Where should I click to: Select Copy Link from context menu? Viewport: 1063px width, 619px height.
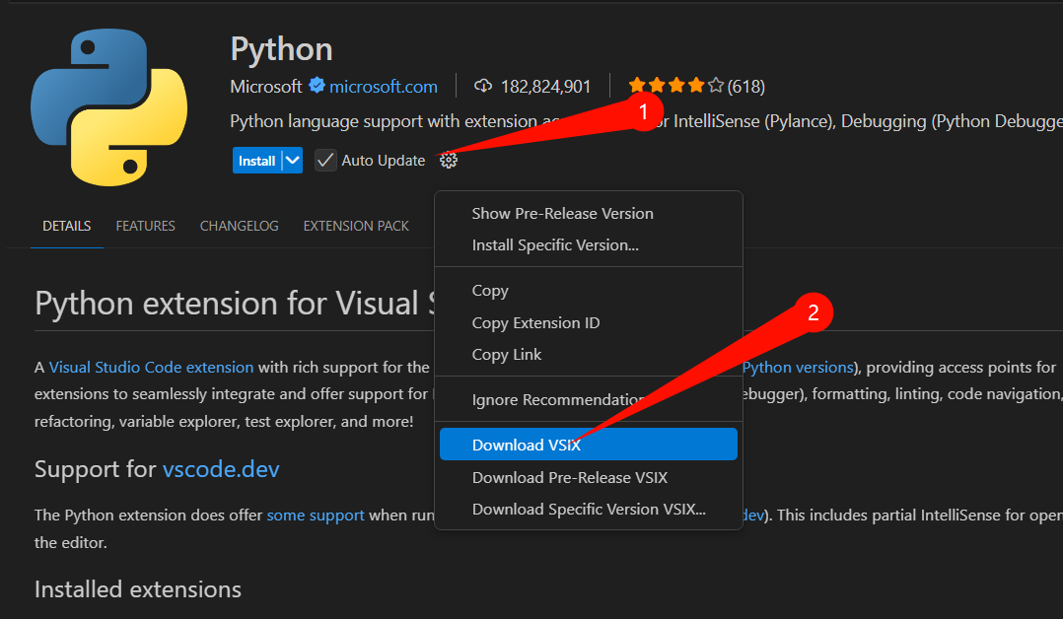589,355
